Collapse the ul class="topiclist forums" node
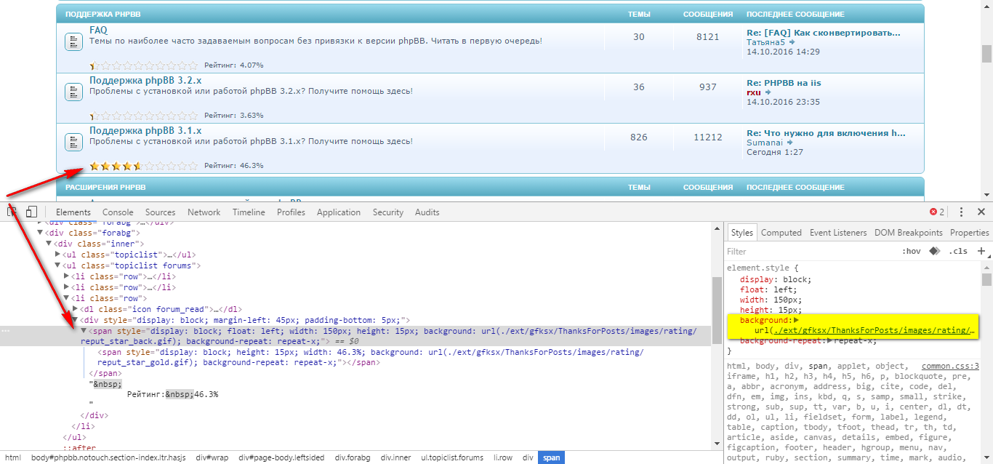Image resolution: width=993 pixels, height=464 pixels. point(58,265)
